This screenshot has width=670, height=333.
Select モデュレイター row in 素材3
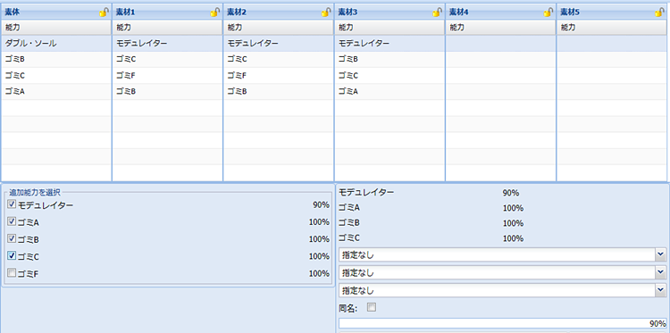coord(389,44)
